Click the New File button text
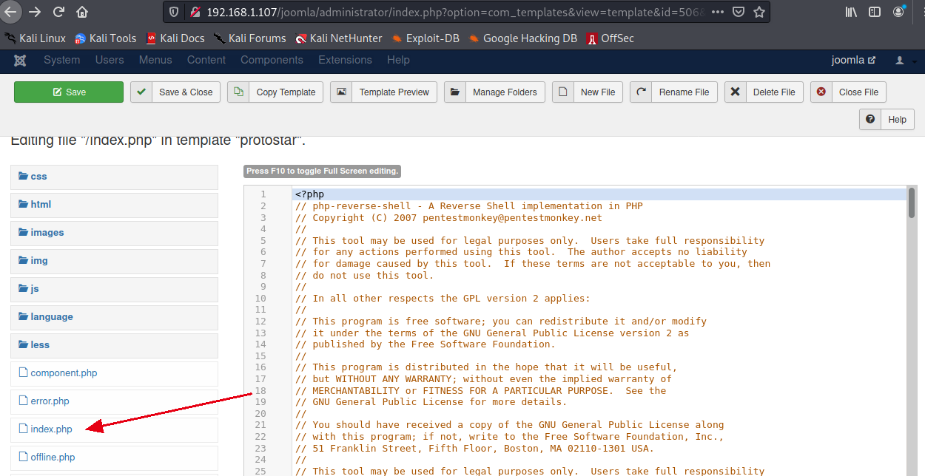Viewport: 925px width, 476px height. [x=598, y=92]
